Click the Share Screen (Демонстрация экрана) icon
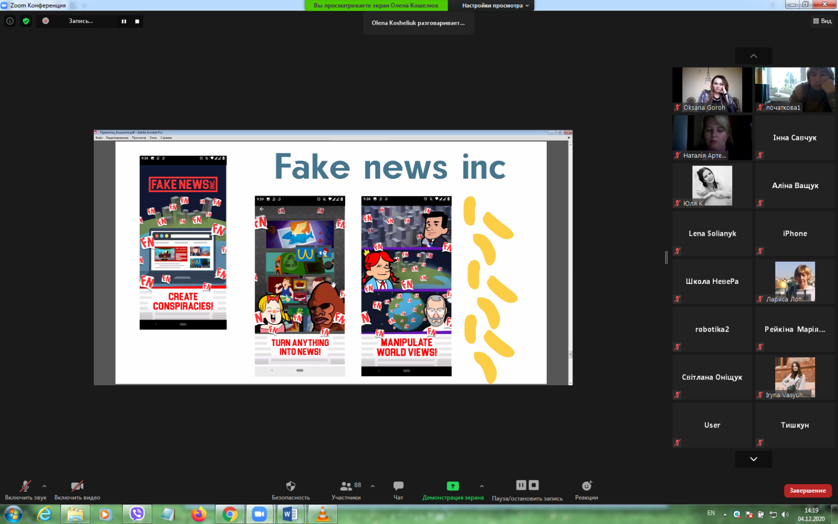This screenshot has width=838, height=524. coord(453,486)
